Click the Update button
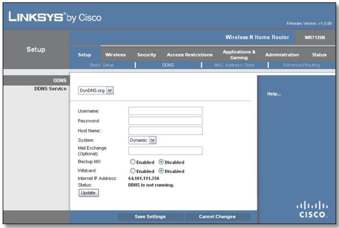Screen dimensions: 339x228 89,193
